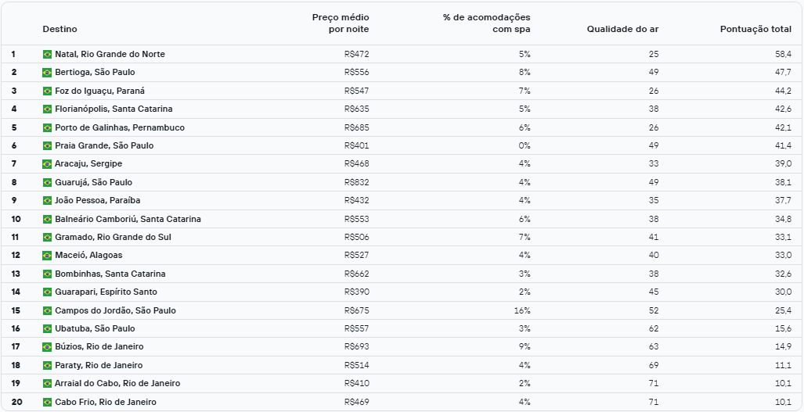Open the Aracaju, Sergipe destination
Image resolution: width=804 pixels, height=412 pixels.
(88, 164)
